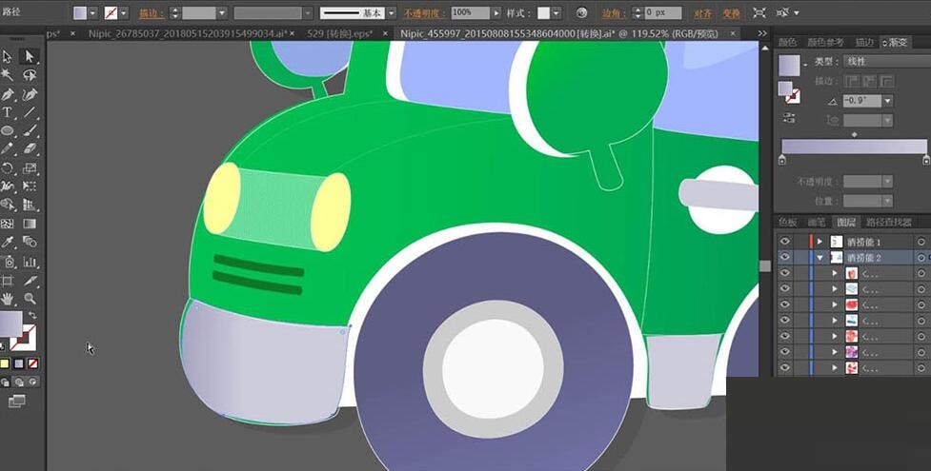Click the 对齐 link in control bar

pyautogui.click(x=702, y=13)
